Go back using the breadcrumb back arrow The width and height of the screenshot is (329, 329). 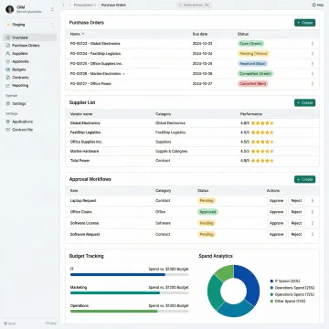pyautogui.click(x=63, y=5)
